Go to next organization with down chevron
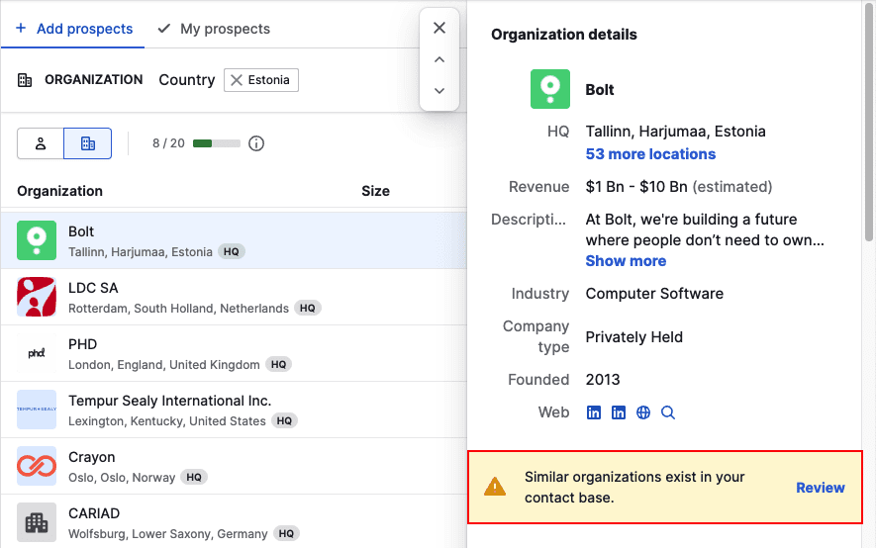 [439, 91]
